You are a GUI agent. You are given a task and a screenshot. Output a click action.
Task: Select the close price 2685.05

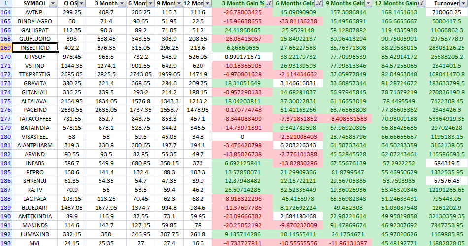71,74
